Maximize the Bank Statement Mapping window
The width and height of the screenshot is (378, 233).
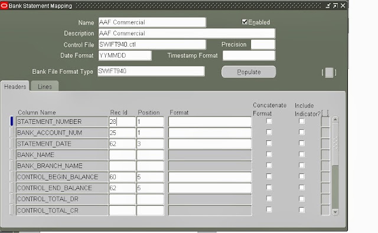tap(335, 5)
